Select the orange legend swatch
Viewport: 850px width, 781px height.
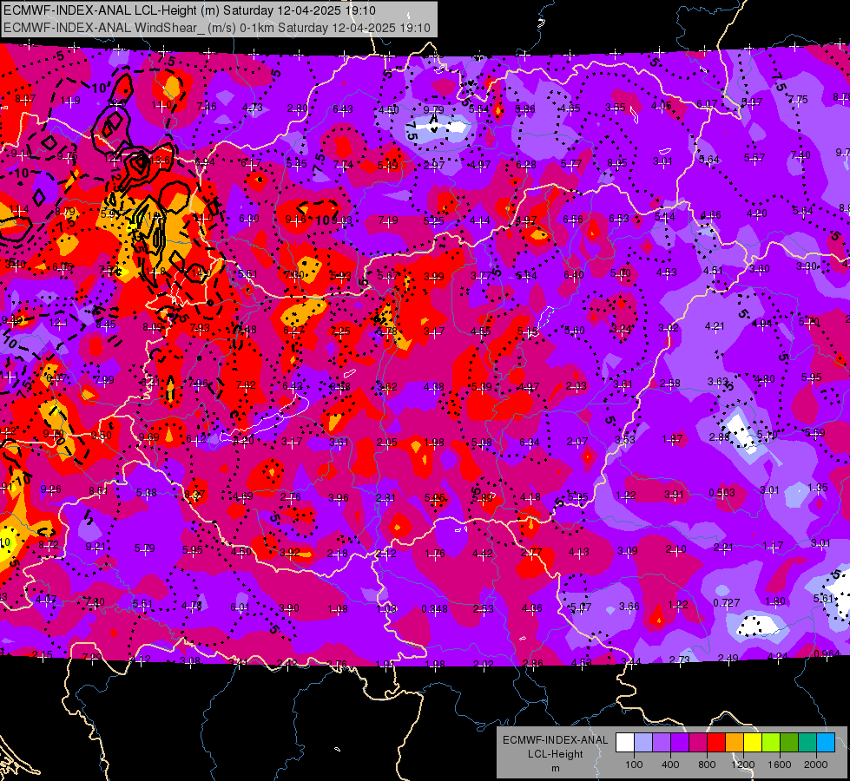click(x=735, y=743)
